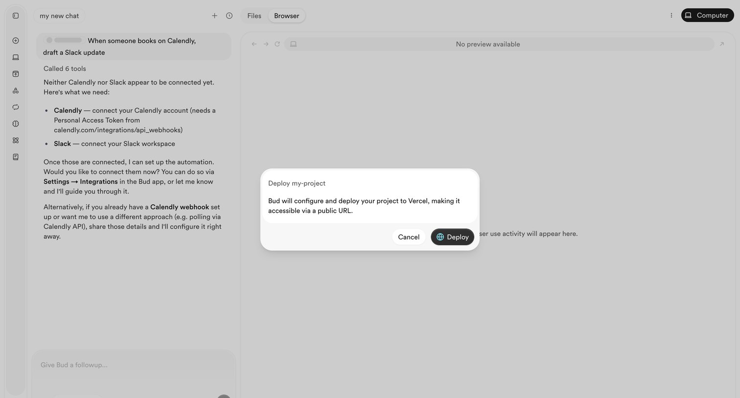
Task: Open the laptop icon in left sidebar
Action: [16, 57]
